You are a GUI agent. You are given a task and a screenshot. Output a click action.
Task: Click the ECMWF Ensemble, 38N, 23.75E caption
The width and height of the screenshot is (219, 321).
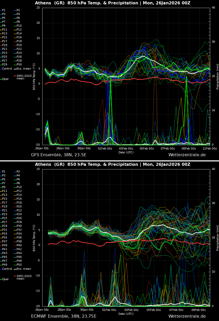[x=63, y=316]
